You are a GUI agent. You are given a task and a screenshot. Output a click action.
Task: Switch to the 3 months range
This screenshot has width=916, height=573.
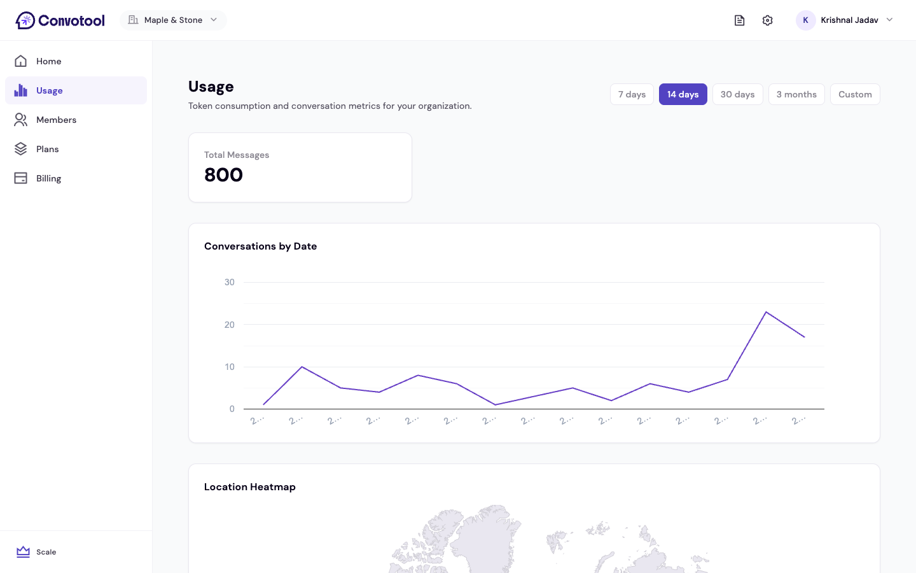pos(796,94)
